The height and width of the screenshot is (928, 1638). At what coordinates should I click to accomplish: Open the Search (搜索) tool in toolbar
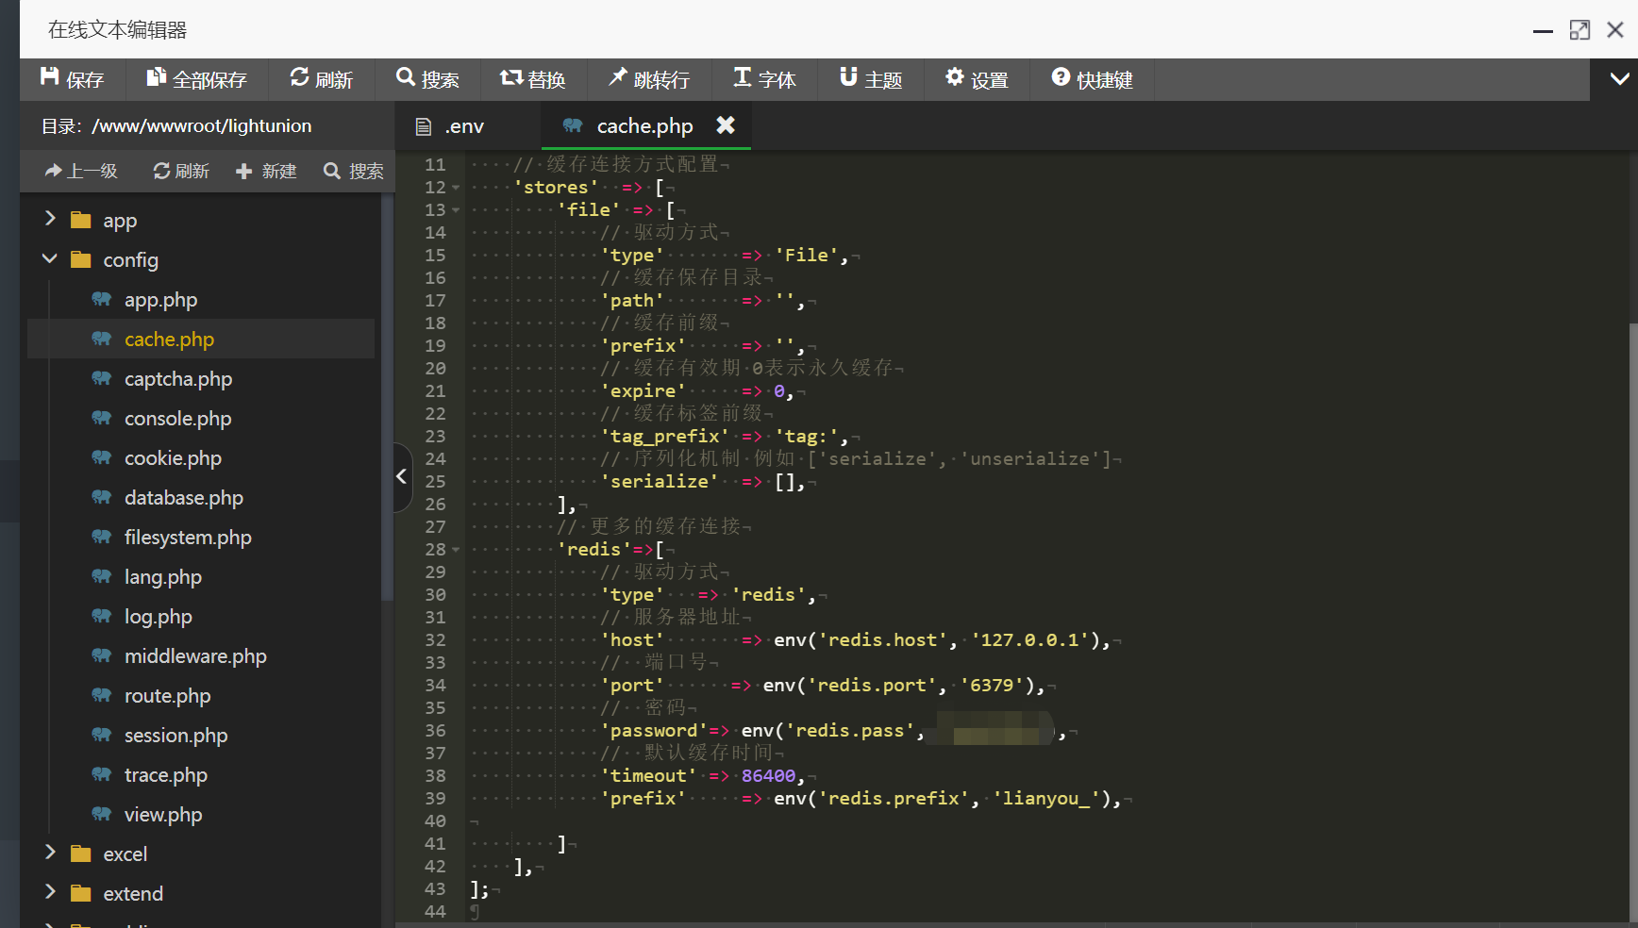[x=427, y=79]
